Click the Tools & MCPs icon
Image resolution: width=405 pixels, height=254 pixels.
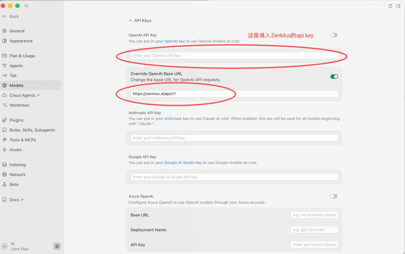4,140
